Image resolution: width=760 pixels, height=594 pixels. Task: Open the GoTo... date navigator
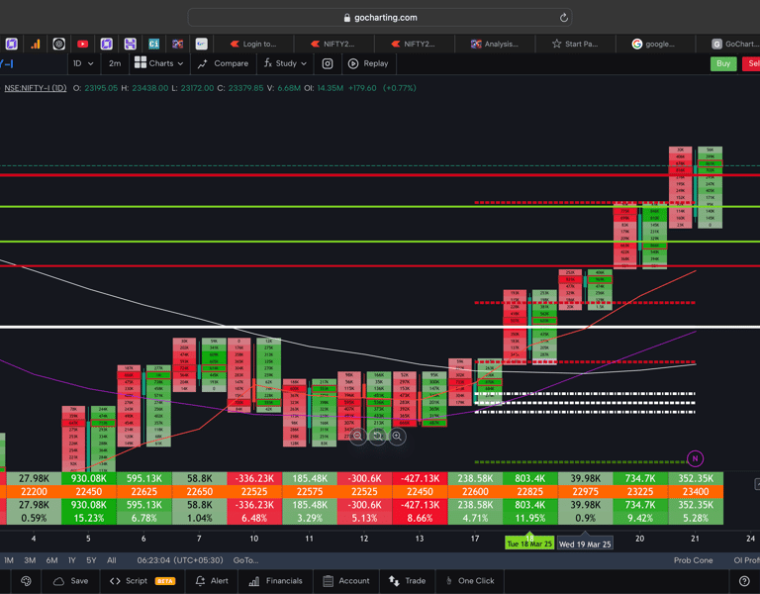[245, 560]
